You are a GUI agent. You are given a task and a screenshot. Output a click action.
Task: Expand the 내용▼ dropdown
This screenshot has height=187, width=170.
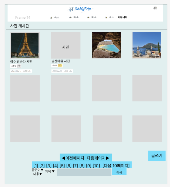click(x=37, y=174)
